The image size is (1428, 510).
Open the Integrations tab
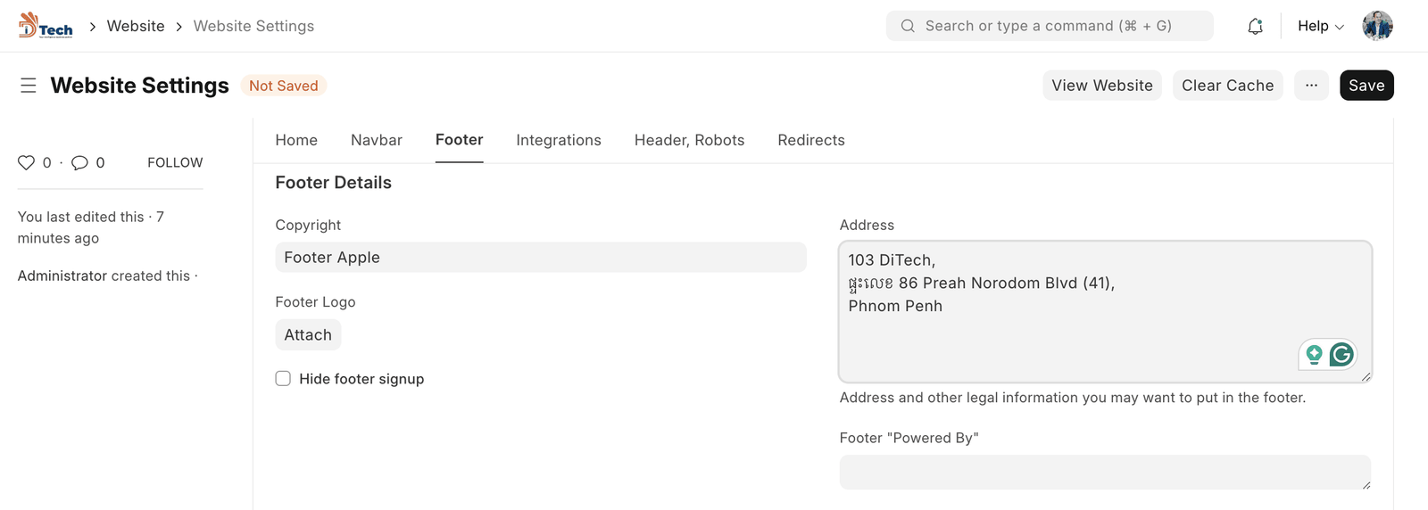point(558,140)
